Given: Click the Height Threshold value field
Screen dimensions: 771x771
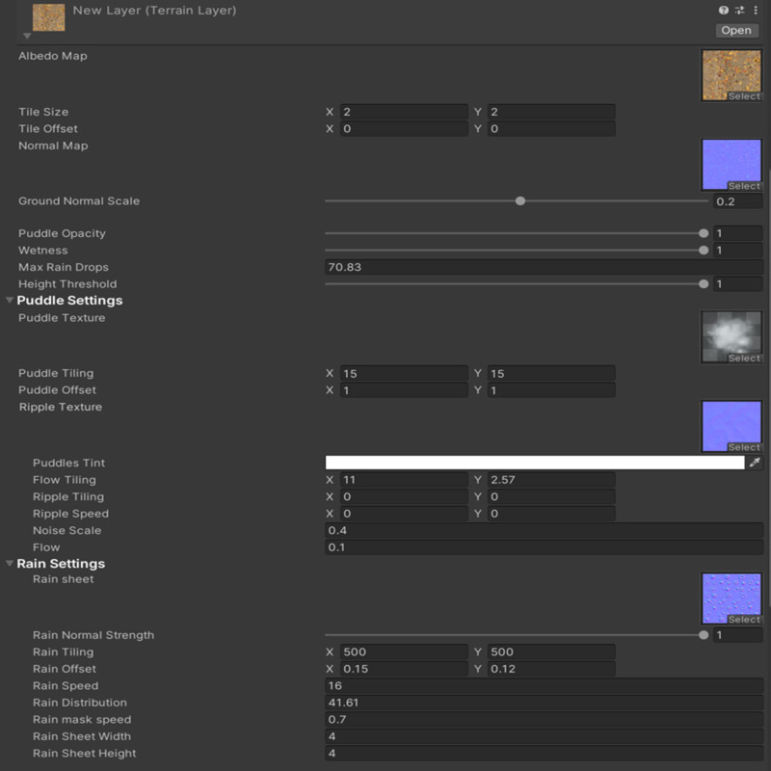Looking at the screenshot, I should (x=738, y=283).
